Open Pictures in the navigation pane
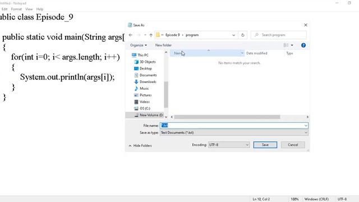 (x=143, y=95)
